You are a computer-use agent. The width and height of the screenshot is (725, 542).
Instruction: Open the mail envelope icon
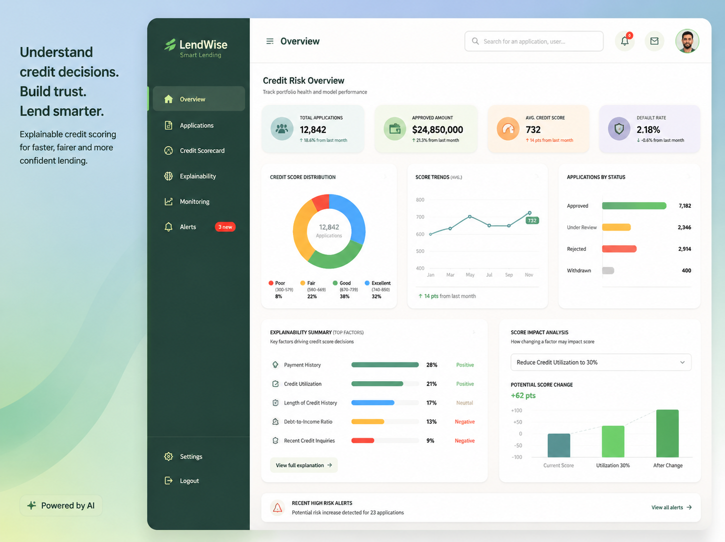[654, 41]
